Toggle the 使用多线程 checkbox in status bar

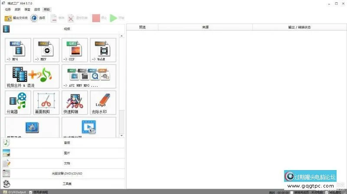point(30,192)
